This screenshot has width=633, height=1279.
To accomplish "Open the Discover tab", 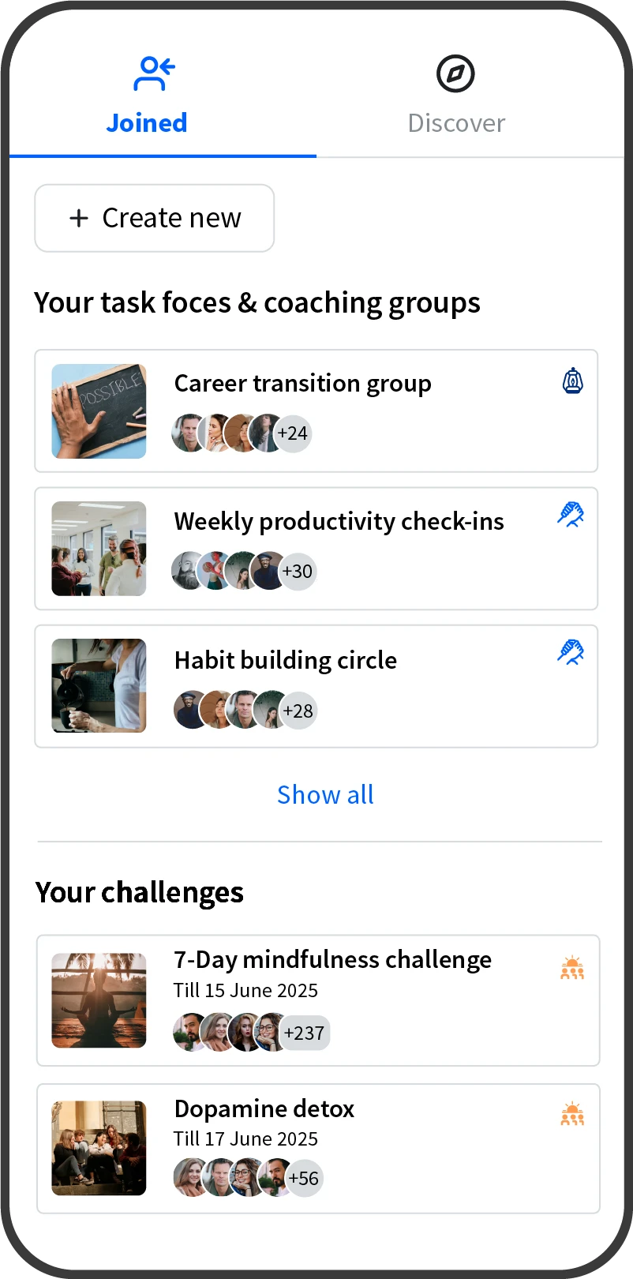I will [456, 122].
